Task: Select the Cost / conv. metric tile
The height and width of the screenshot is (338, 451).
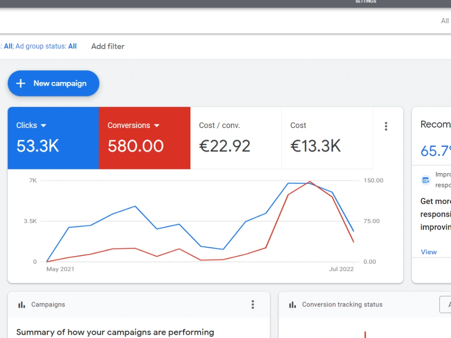Action: tap(236, 138)
